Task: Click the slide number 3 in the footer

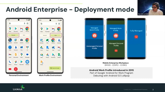Action: [153, 90]
